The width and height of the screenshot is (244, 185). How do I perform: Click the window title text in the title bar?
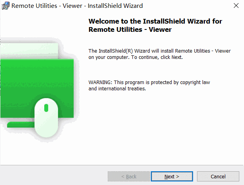77,6
